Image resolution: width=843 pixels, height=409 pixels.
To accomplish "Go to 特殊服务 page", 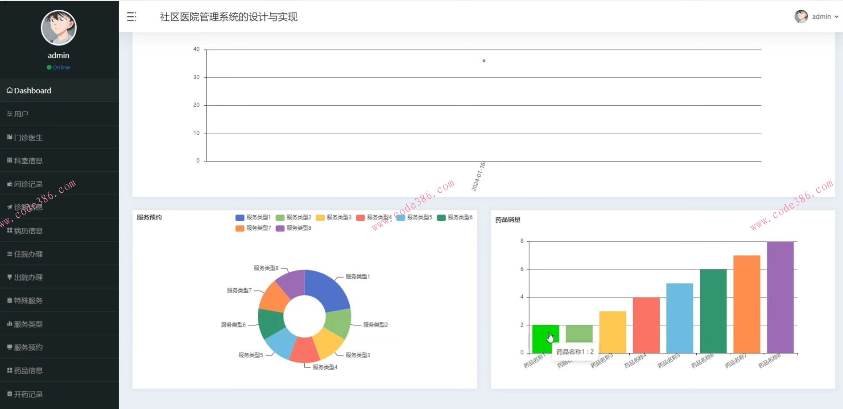I will tap(28, 301).
